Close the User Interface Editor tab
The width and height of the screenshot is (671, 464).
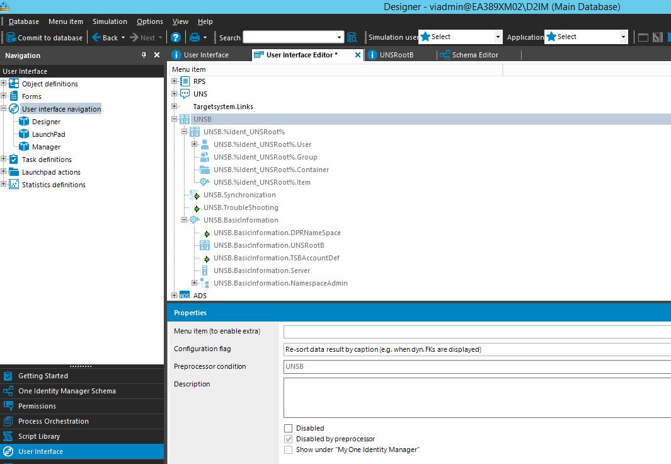(x=358, y=55)
